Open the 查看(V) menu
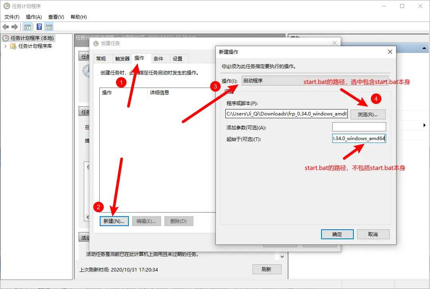 tap(56, 17)
